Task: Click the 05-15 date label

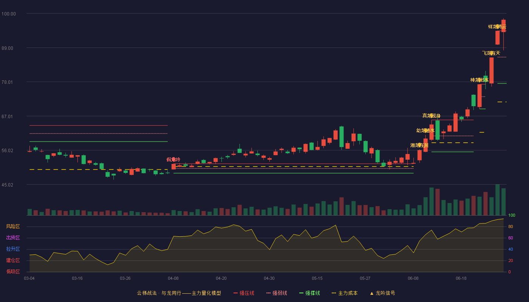Action: [317, 278]
